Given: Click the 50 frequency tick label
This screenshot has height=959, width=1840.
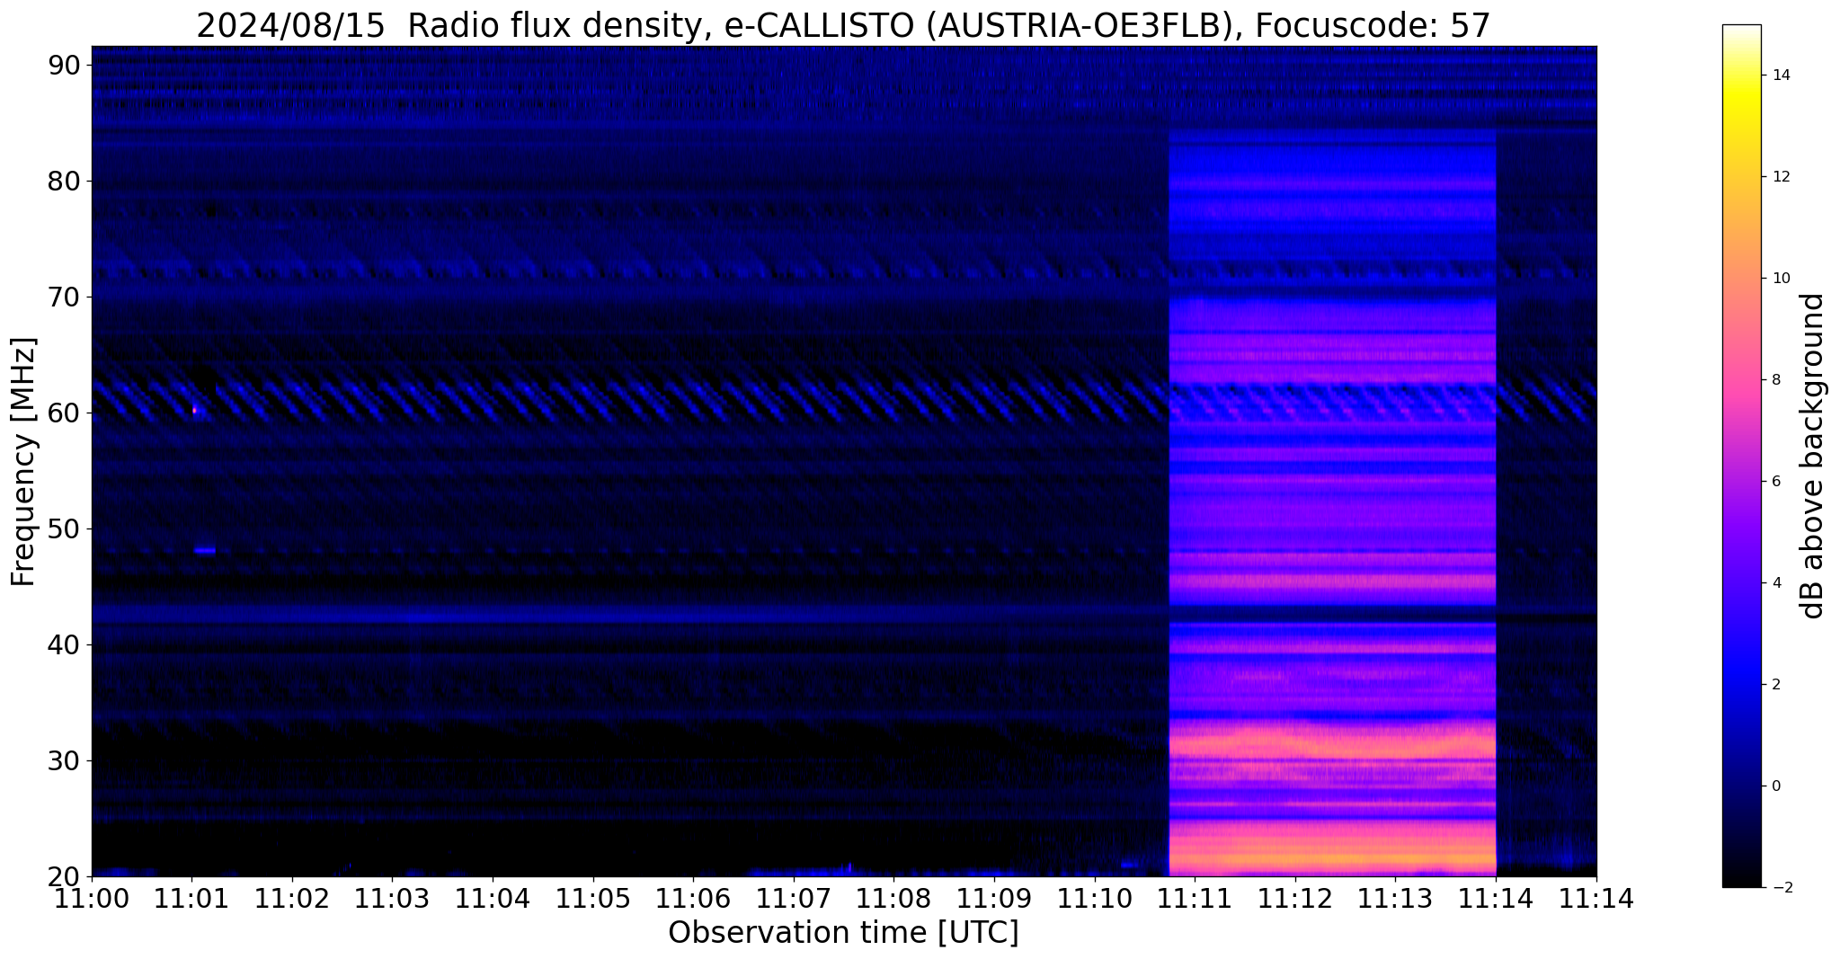Looking at the screenshot, I should 64,529.
